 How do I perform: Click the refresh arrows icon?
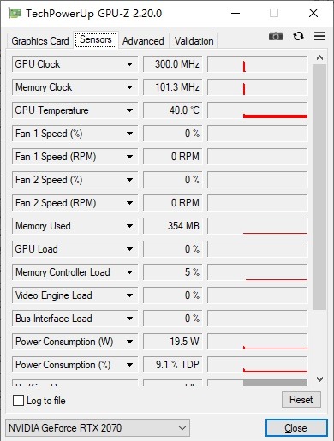[x=298, y=36]
